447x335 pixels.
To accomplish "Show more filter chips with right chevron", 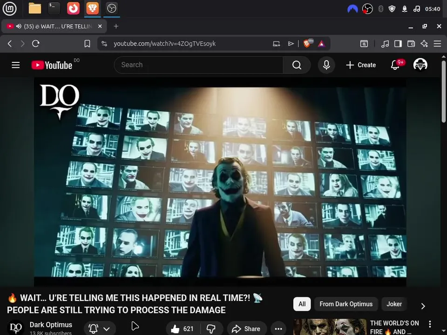I will (x=423, y=306).
